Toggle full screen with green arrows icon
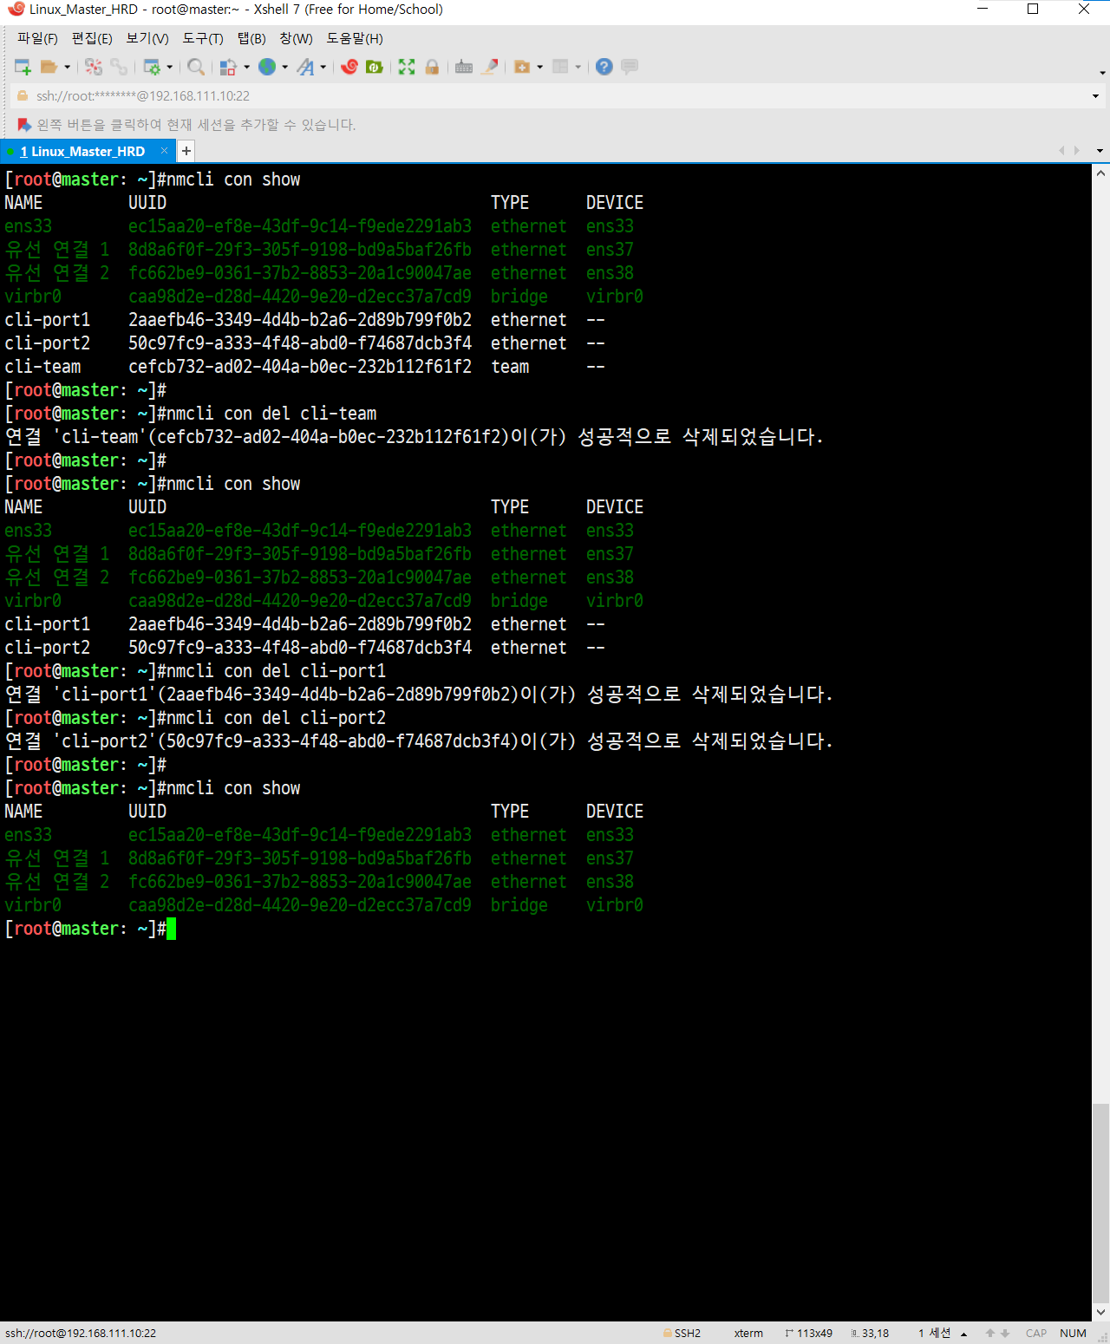Viewport: 1110px width, 1344px height. point(407,67)
